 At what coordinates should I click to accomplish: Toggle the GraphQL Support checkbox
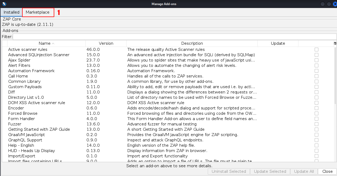click(x=316, y=140)
